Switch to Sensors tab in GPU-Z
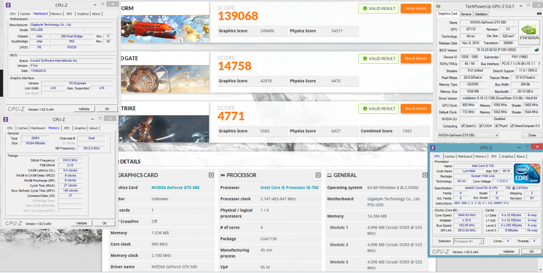This screenshot has height=273, width=543. (x=466, y=14)
